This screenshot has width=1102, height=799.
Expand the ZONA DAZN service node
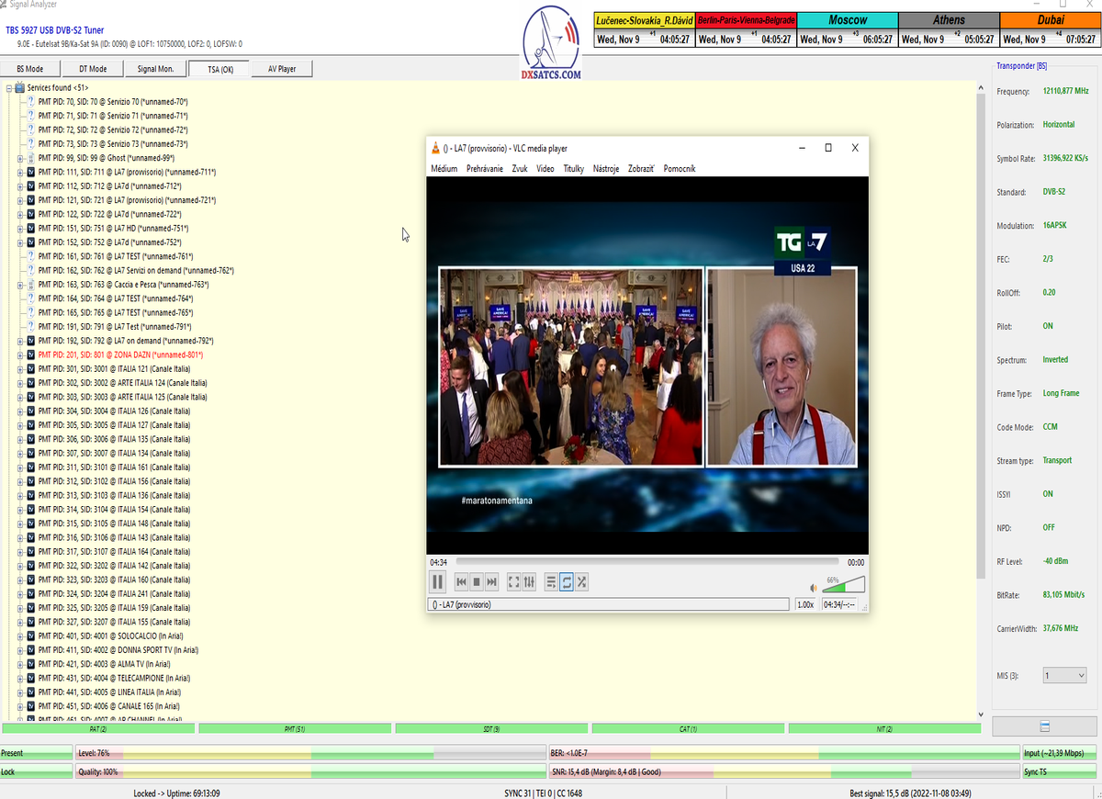19,354
